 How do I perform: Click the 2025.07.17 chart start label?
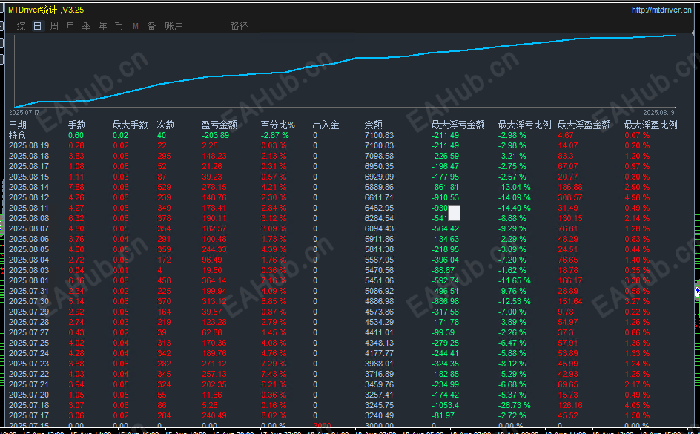click(x=25, y=113)
